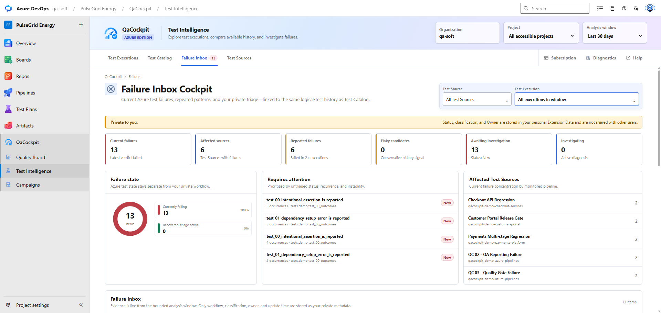661x313 pixels.
Task: Open the Azure DevOps logo home
Action: (x=8, y=8)
